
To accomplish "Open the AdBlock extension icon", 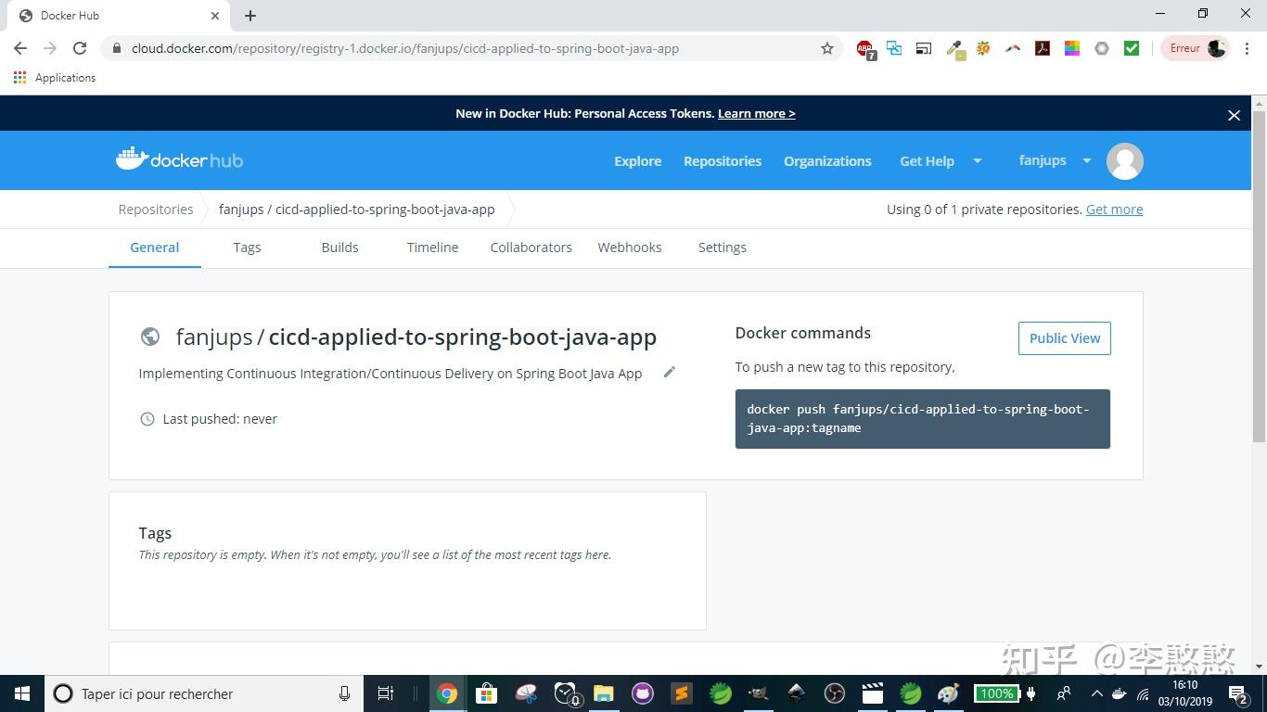I will coord(864,48).
